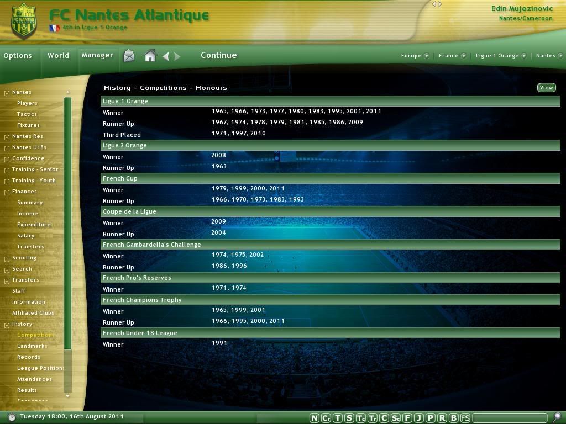Click the clock icon beside the date
Image resolution: width=566 pixels, height=424 pixels.
point(12,417)
